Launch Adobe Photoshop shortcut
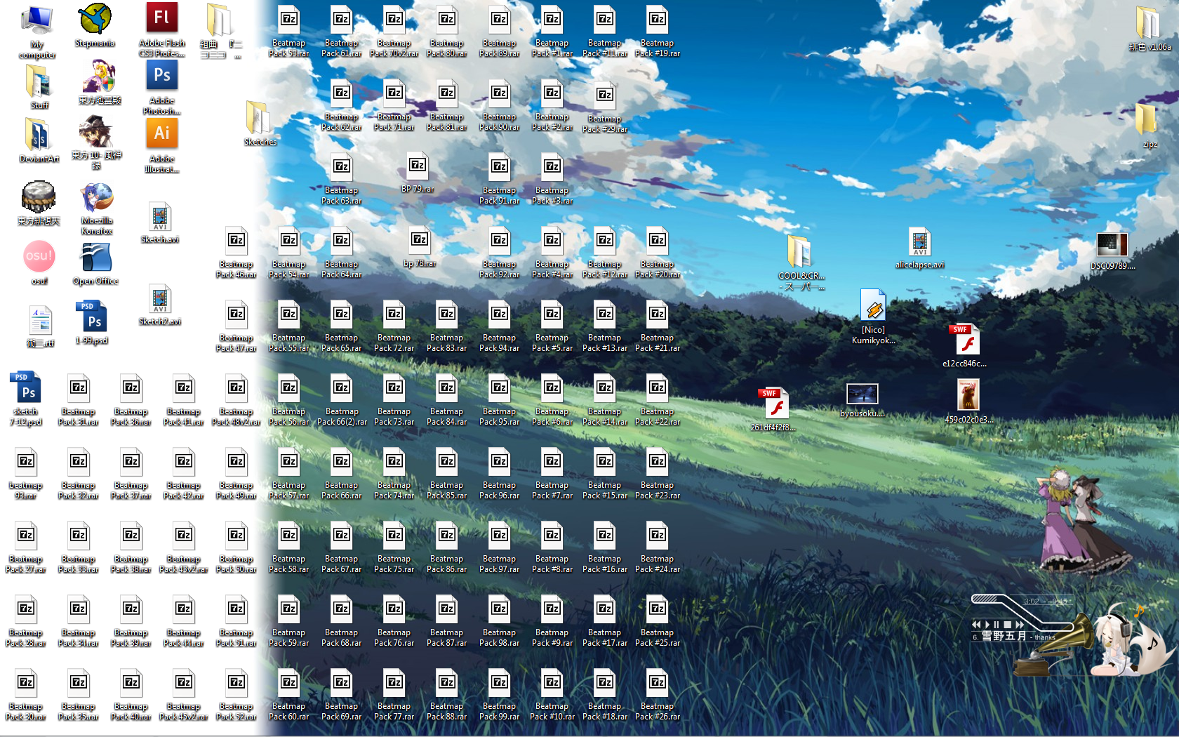Image resolution: width=1179 pixels, height=737 pixels. [x=161, y=88]
